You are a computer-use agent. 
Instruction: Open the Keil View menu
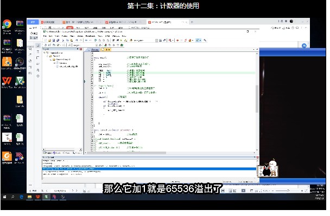click(57, 36)
